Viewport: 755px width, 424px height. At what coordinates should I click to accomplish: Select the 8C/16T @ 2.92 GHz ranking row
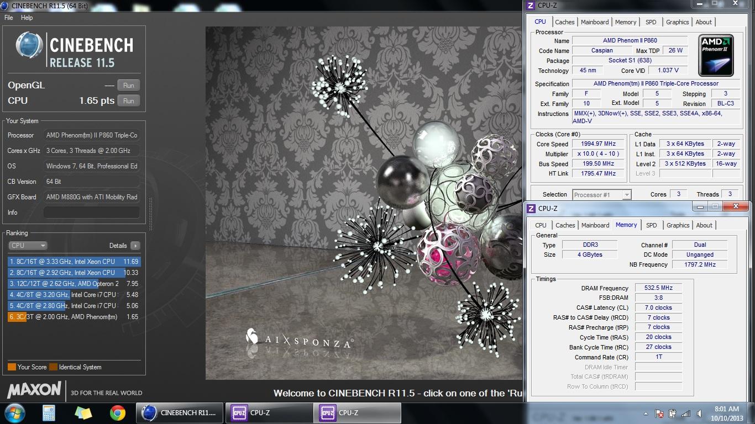point(74,273)
